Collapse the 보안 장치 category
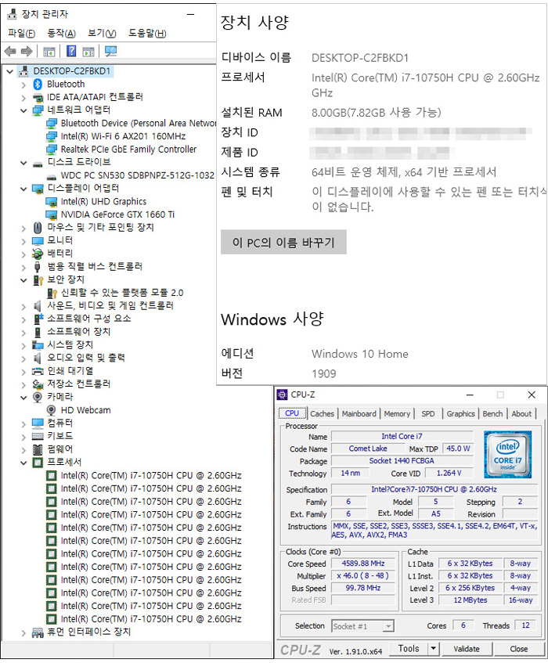 click(x=23, y=280)
